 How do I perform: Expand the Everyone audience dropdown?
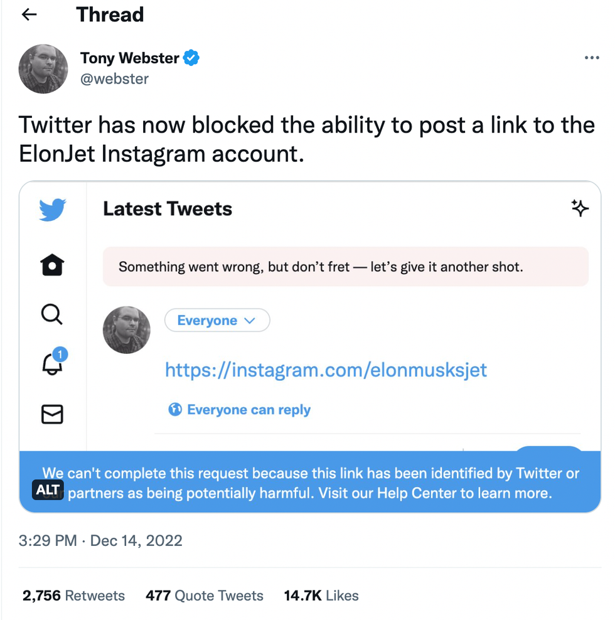217,321
